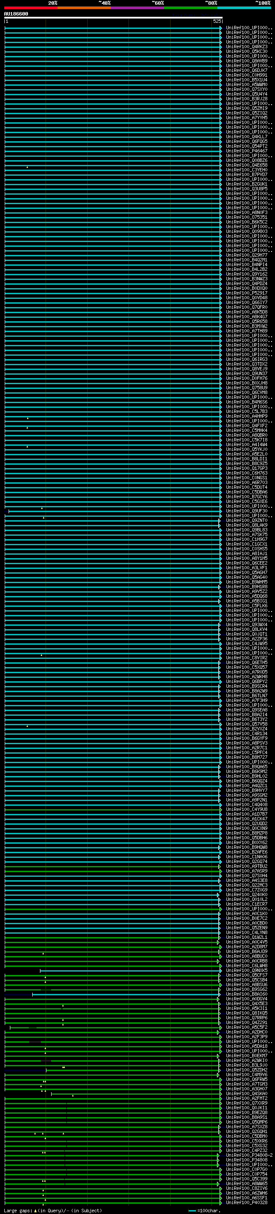Image resolution: width=275 pixels, height=1214 pixels.
Task: Open hit UniRef100_Q8AVB9
Action: click(x=247, y=61)
